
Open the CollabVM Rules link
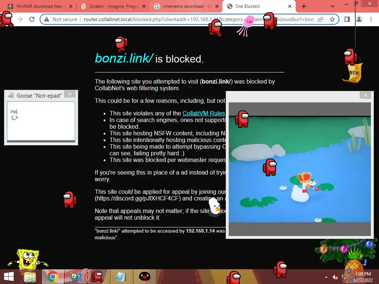pyautogui.click(x=204, y=113)
